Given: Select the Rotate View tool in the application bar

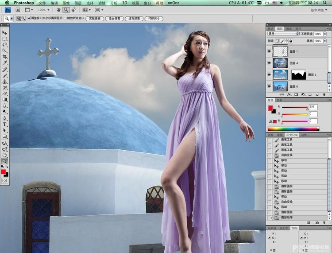Looking at the screenshot, I should click(x=73, y=10).
